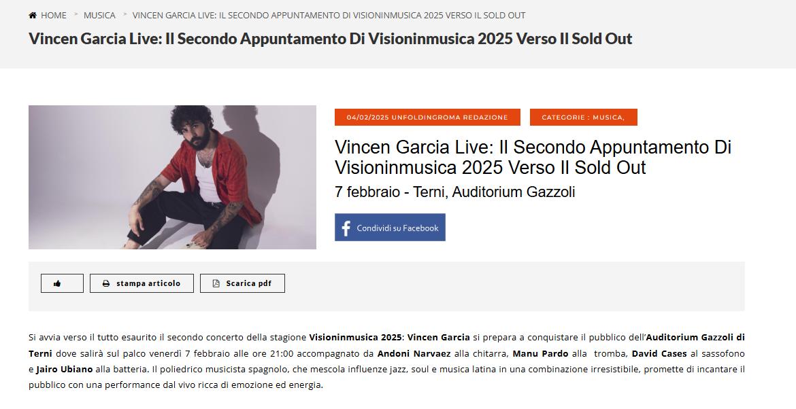Image resolution: width=796 pixels, height=409 pixels.
Task: Download the article via Scarica pdf text
Action: pos(249,283)
